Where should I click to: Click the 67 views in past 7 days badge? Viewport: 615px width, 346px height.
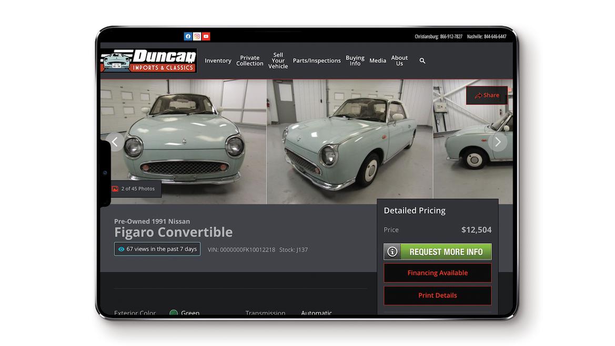(x=157, y=249)
